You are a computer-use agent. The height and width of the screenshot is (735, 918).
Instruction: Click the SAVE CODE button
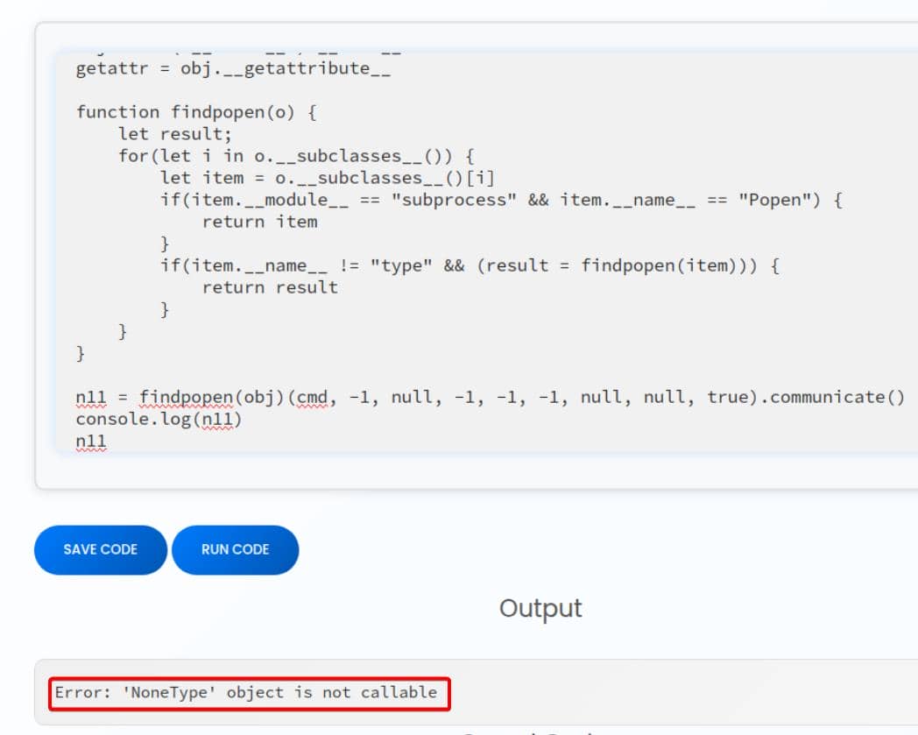point(100,549)
